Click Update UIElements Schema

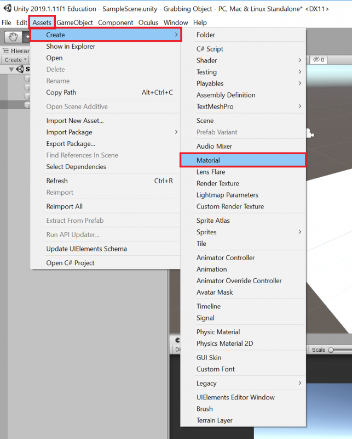pyautogui.click(x=106, y=249)
